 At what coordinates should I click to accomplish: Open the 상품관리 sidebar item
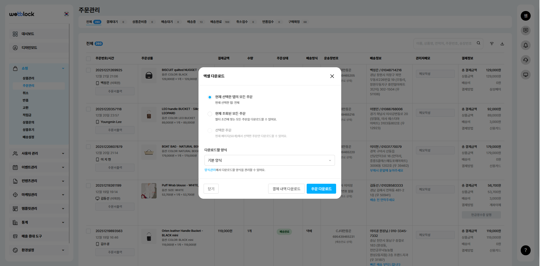pos(28,78)
